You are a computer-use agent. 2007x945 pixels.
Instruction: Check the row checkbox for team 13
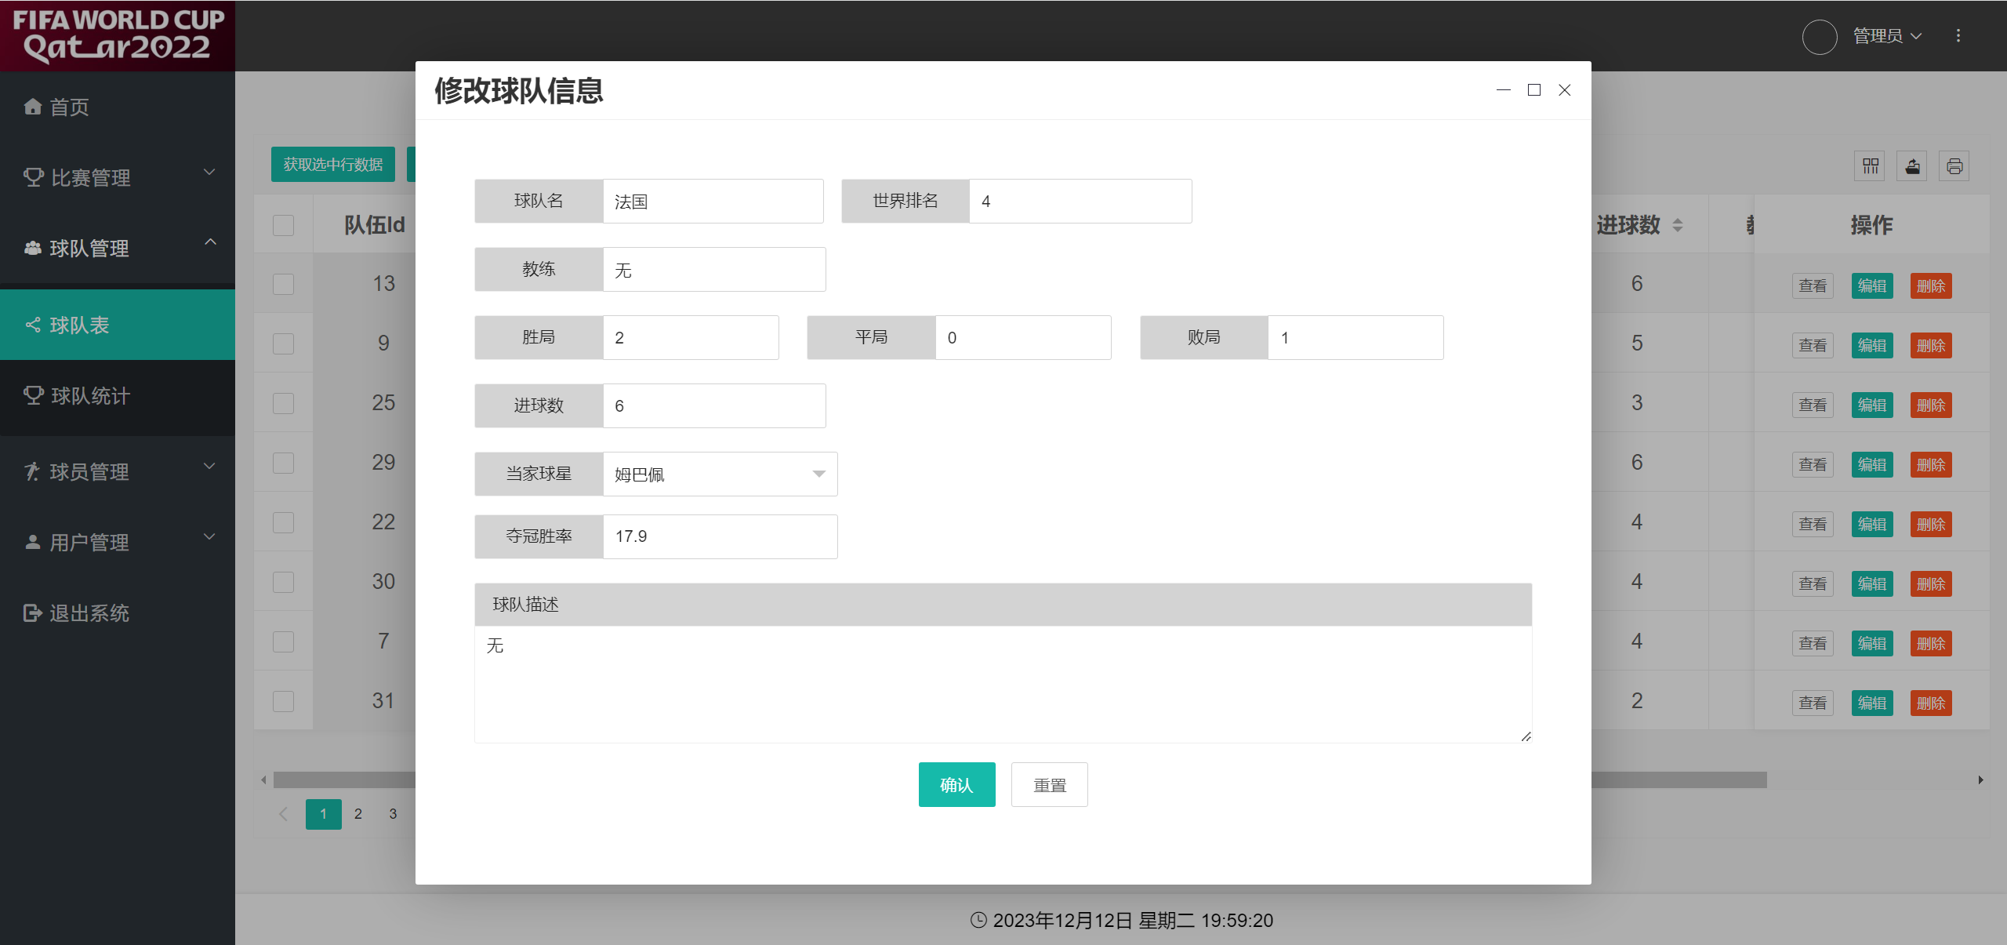pos(283,284)
